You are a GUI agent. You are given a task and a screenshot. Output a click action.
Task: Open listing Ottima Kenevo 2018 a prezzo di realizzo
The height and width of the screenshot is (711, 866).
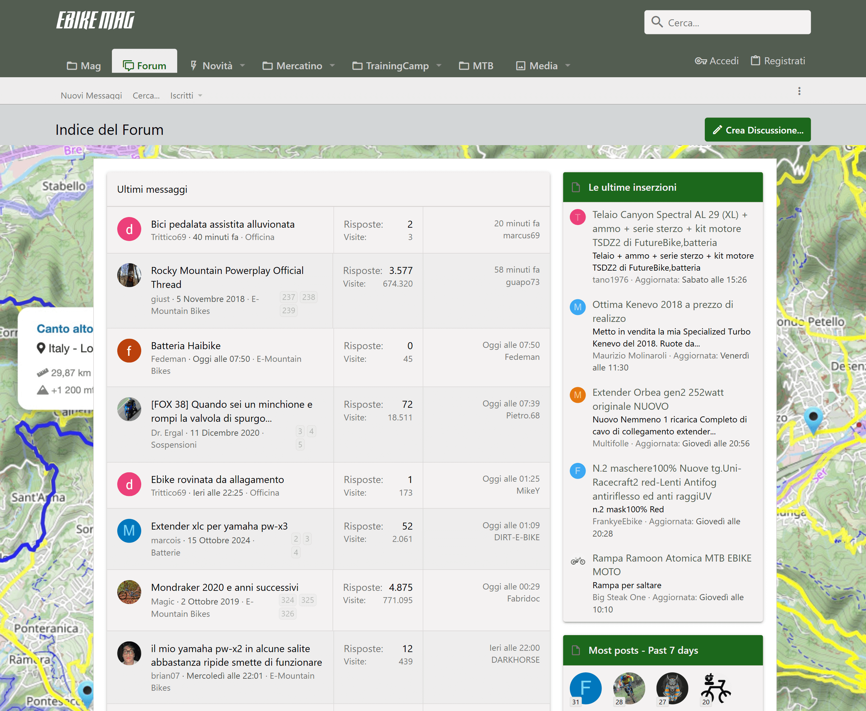[663, 311]
